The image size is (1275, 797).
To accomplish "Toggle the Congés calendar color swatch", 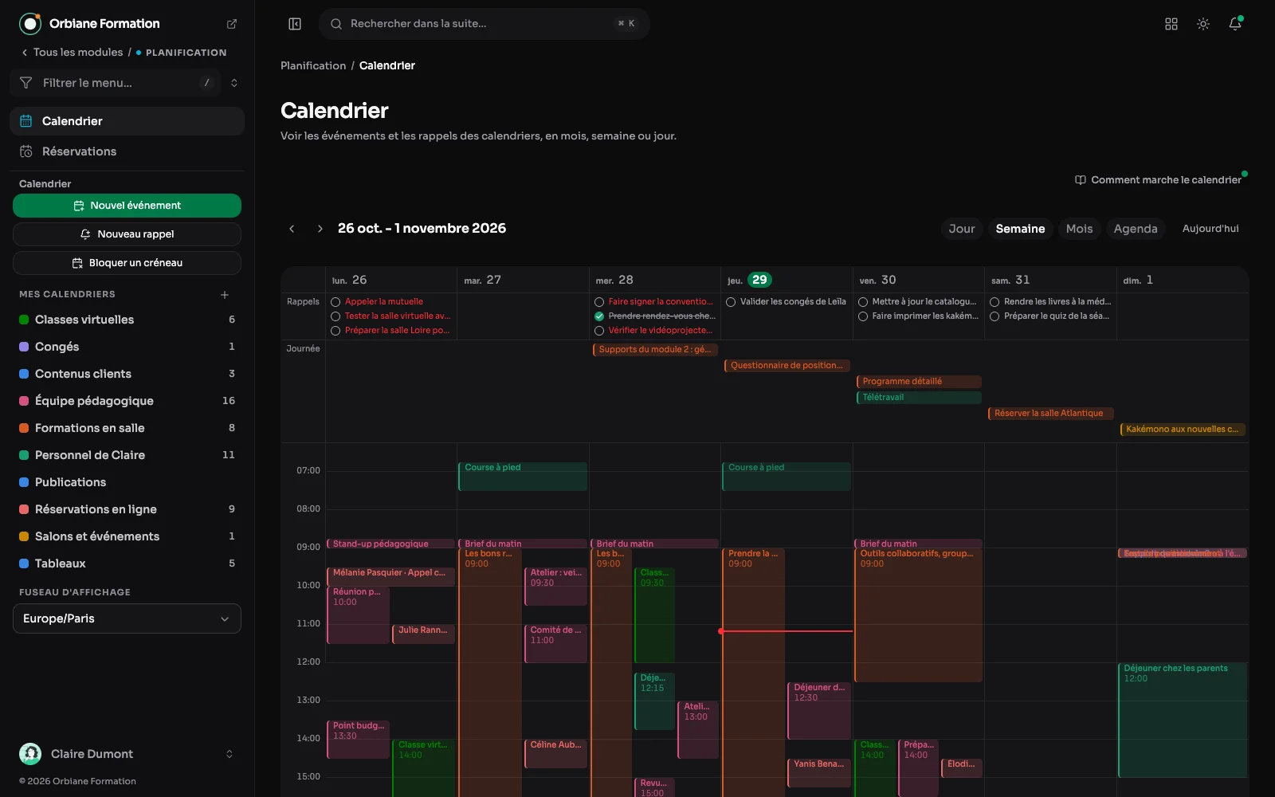I will (x=24, y=347).
